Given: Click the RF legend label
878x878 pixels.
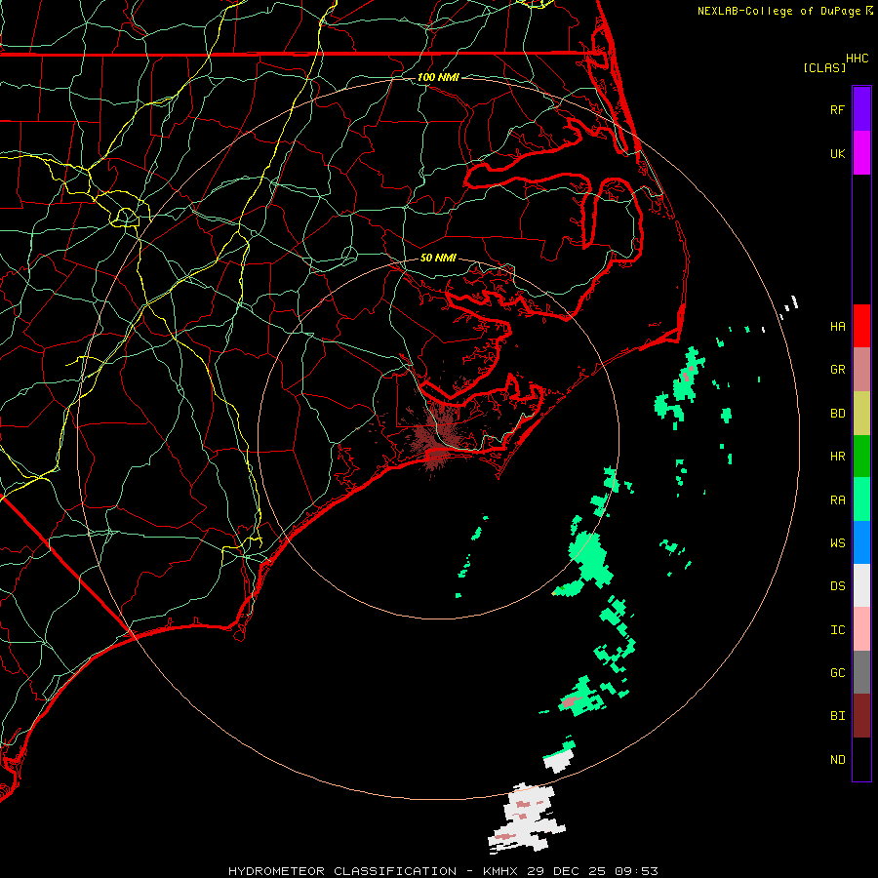Looking at the screenshot, I should pyautogui.click(x=837, y=109).
